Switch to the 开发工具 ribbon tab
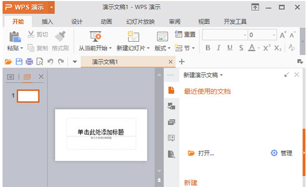The width and height of the screenshot is (308, 187). point(235,22)
